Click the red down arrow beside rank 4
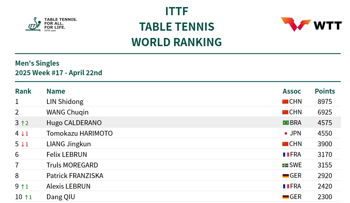The width and height of the screenshot is (350, 203). pos(23,134)
